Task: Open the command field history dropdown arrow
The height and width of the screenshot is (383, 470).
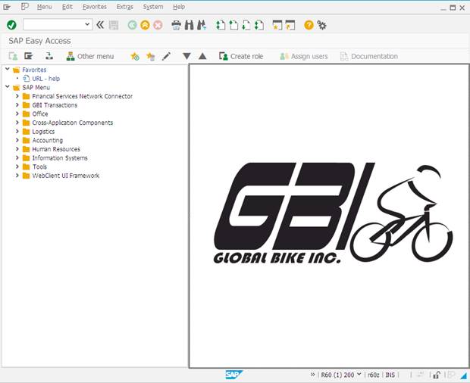Action: (x=87, y=24)
